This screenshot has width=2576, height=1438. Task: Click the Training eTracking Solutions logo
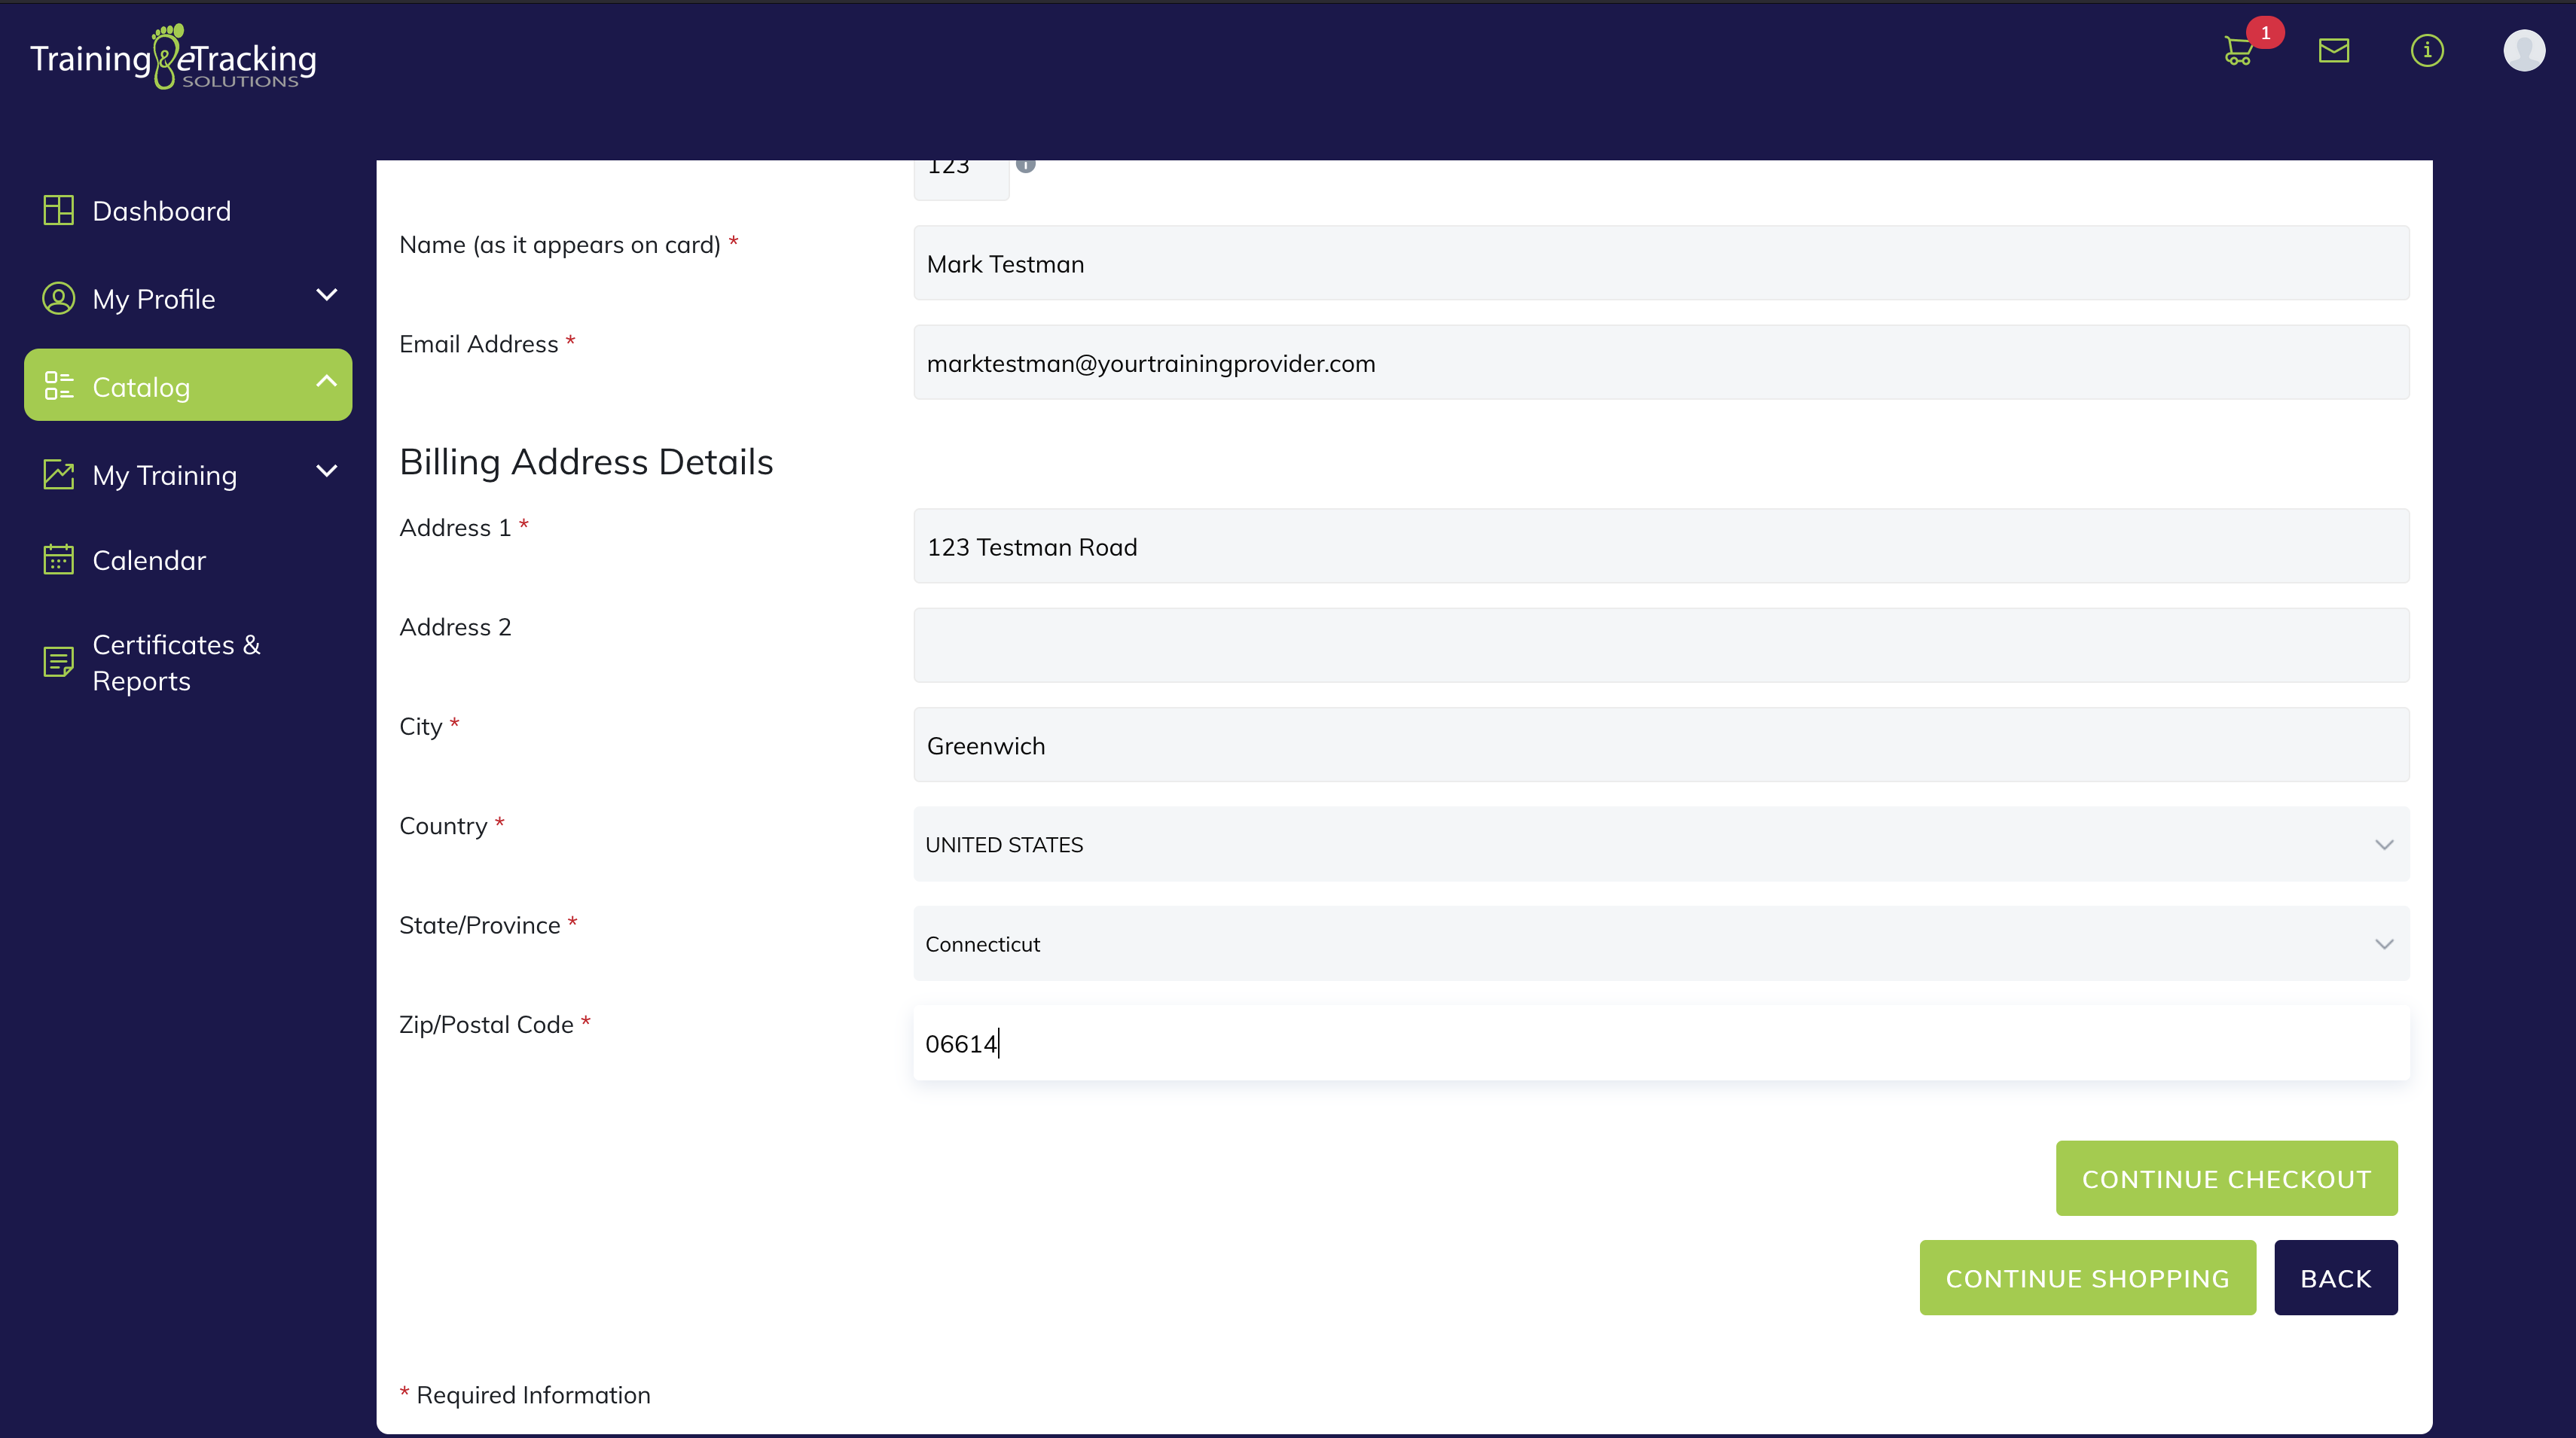pos(173,58)
